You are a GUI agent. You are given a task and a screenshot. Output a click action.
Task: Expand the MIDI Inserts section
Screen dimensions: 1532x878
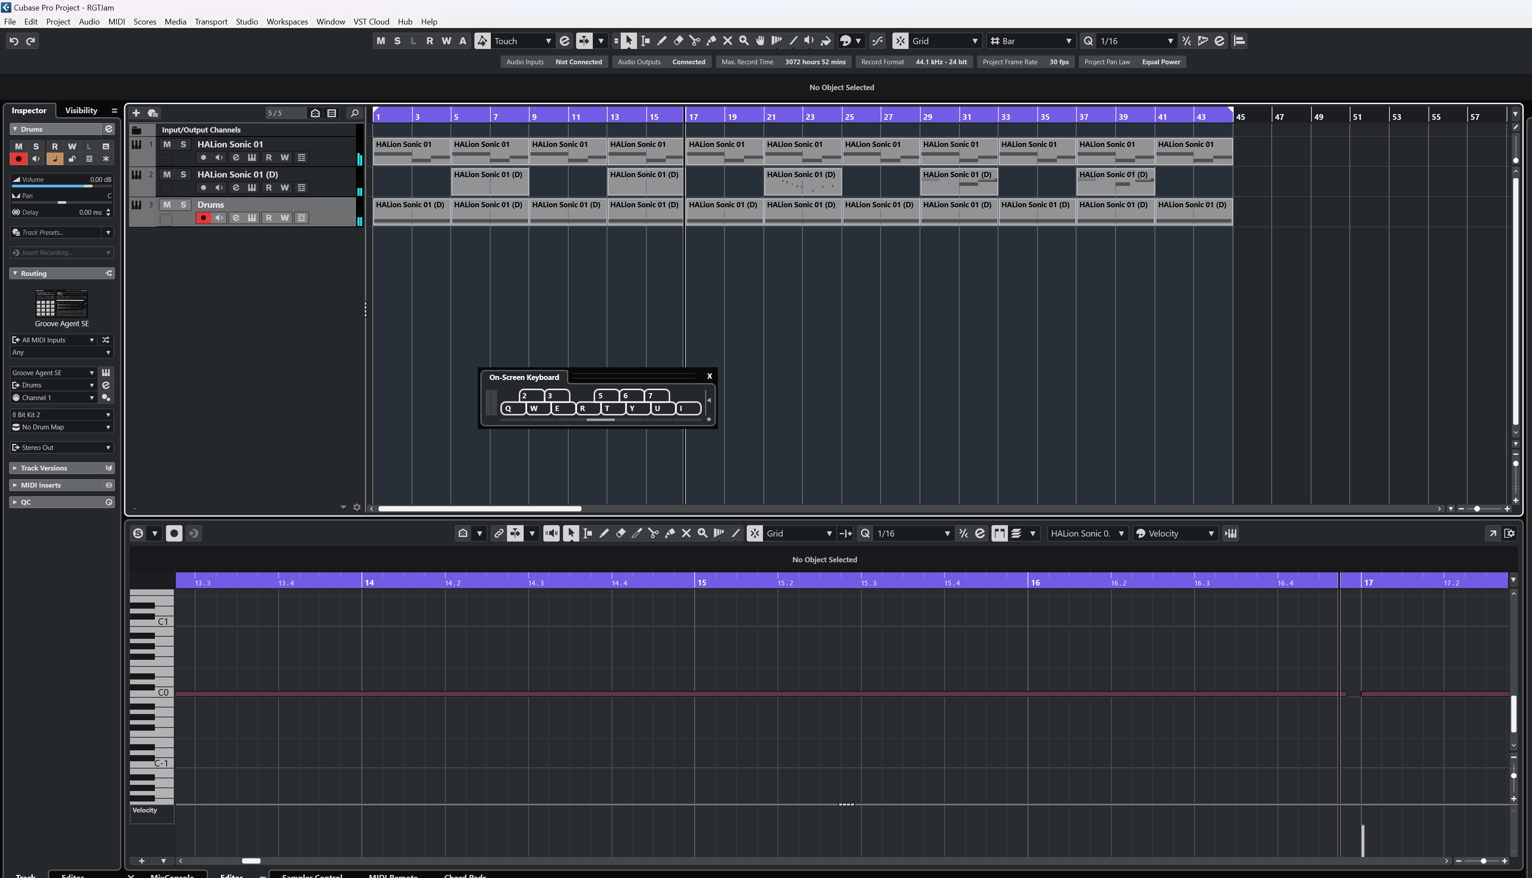tap(62, 485)
